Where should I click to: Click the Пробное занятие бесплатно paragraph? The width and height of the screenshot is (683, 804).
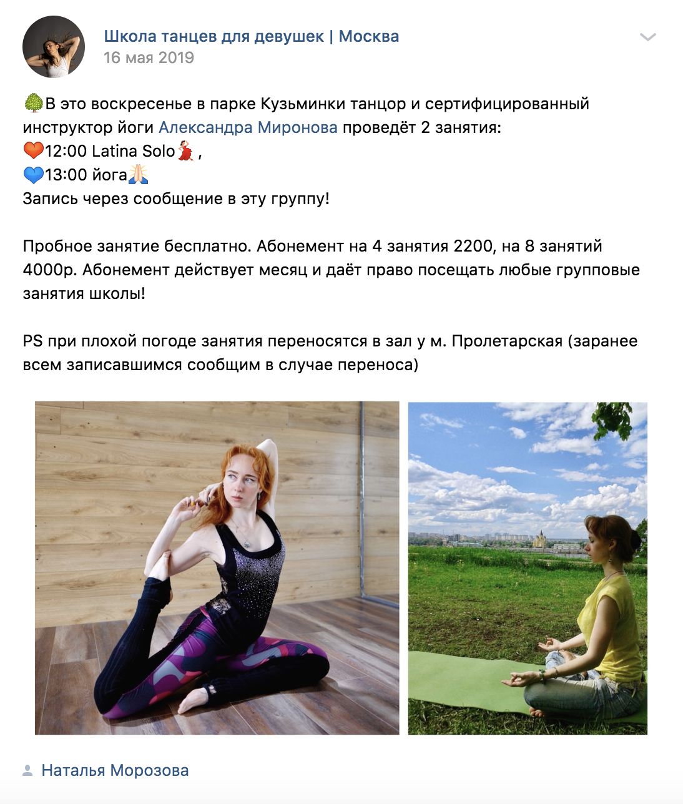coord(332,270)
